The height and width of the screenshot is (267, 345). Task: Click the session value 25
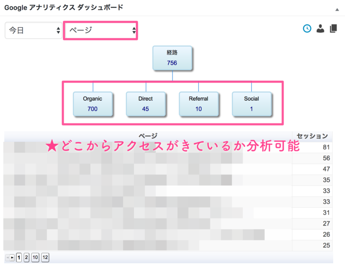(326, 245)
